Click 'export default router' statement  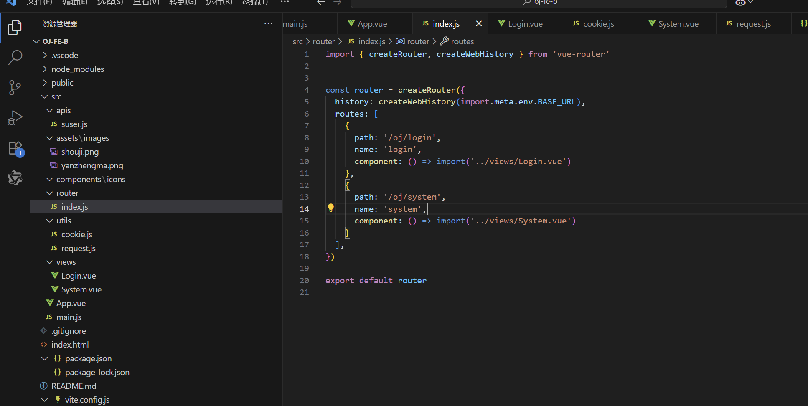coord(376,280)
